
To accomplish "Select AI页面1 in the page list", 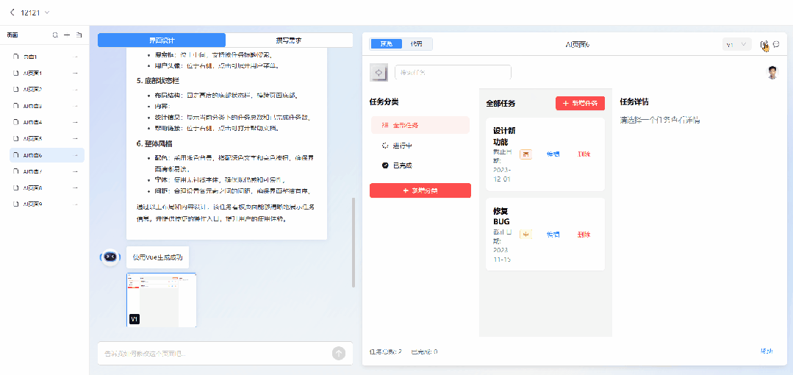I will coord(47,74).
